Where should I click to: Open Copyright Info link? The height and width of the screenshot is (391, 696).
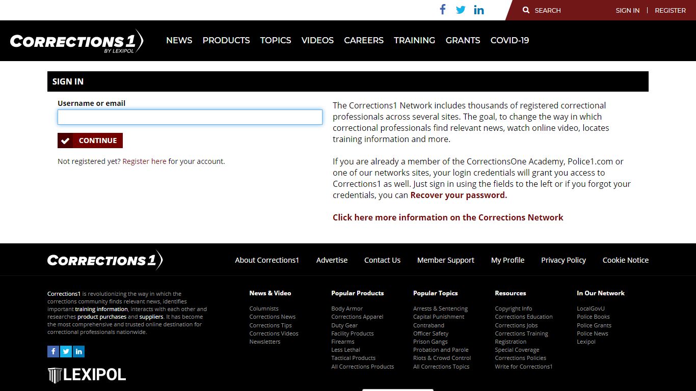[x=514, y=309]
